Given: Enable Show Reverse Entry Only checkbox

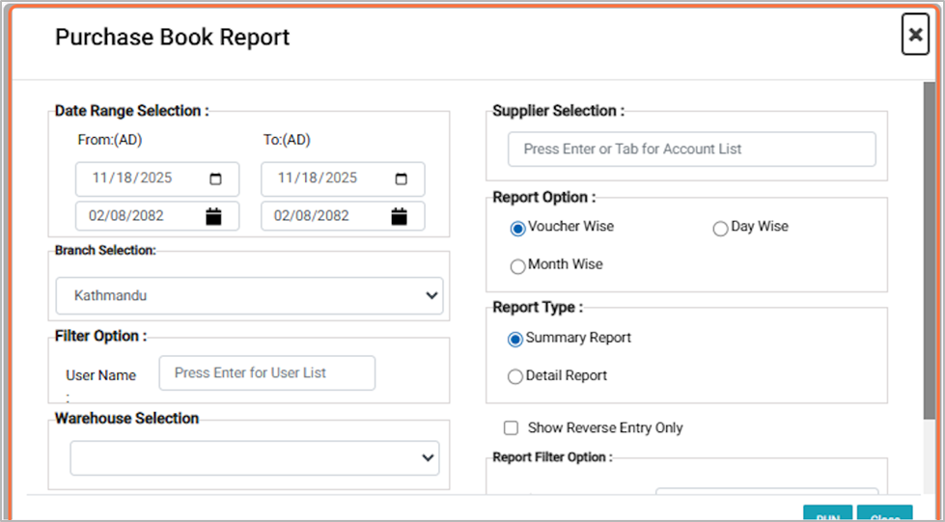Looking at the screenshot, I should point(512,427).
